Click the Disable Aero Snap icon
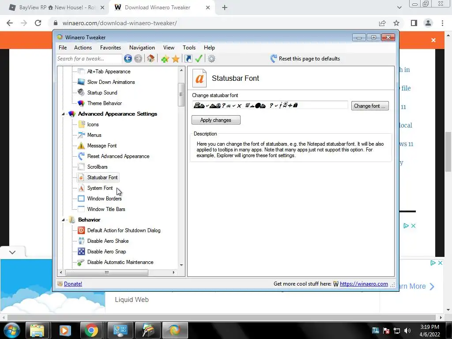This screenshot has height=339, width=452. (81, 251)
